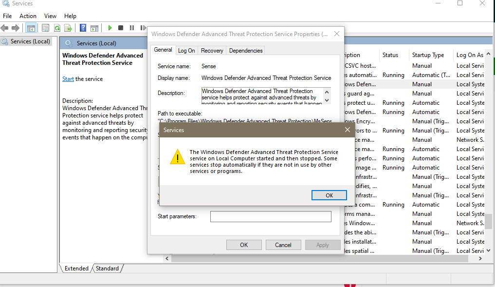Click Cancel in the Properties dialog
495x287 pixels.
283,245
